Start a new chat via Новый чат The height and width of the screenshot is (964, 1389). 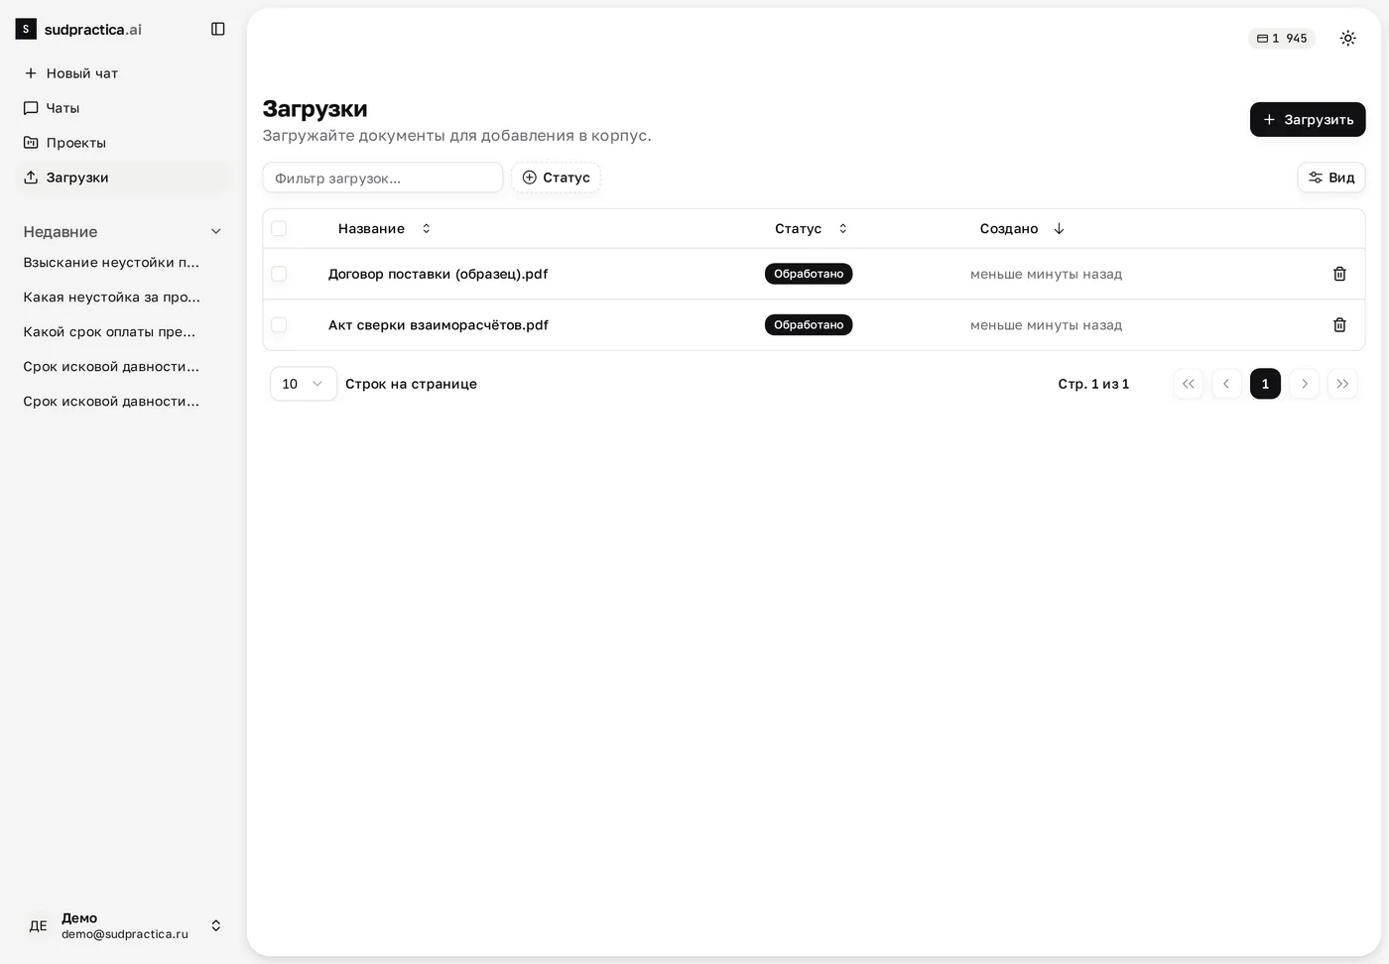click(x=123, y=73)
